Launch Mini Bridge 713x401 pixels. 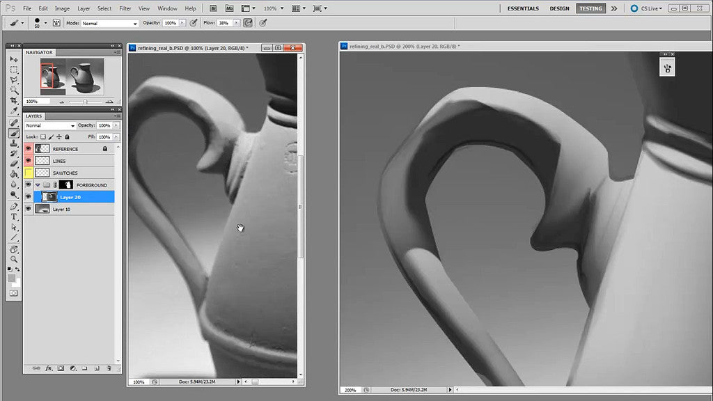[x=229, y=8]
